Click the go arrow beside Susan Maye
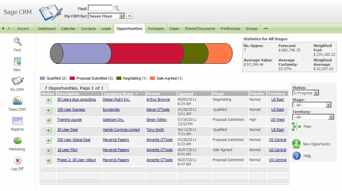 (129, 16)
